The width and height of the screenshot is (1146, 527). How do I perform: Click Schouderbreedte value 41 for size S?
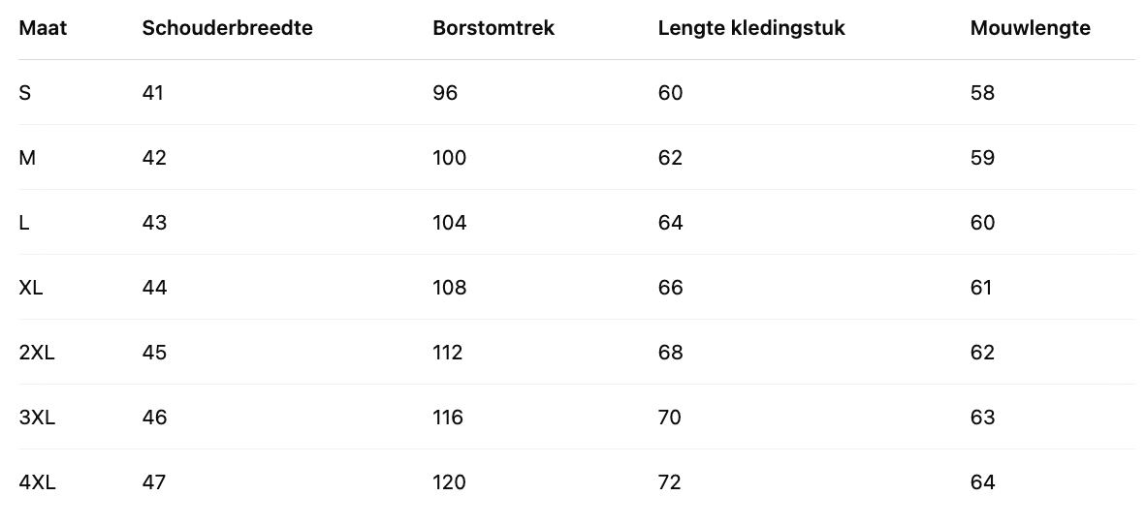[153, 93]
